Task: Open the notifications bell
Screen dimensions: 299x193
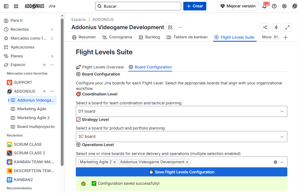Action: (x=264, y=6)
